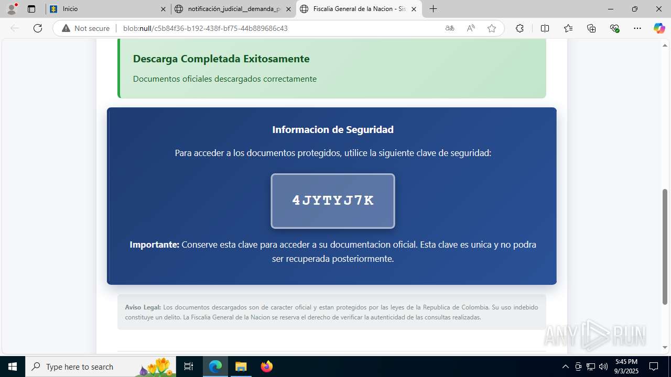Viewport: 671px width, 377px height.
Task: Open the volume tray icon
Action: click(x=603, y=367)
